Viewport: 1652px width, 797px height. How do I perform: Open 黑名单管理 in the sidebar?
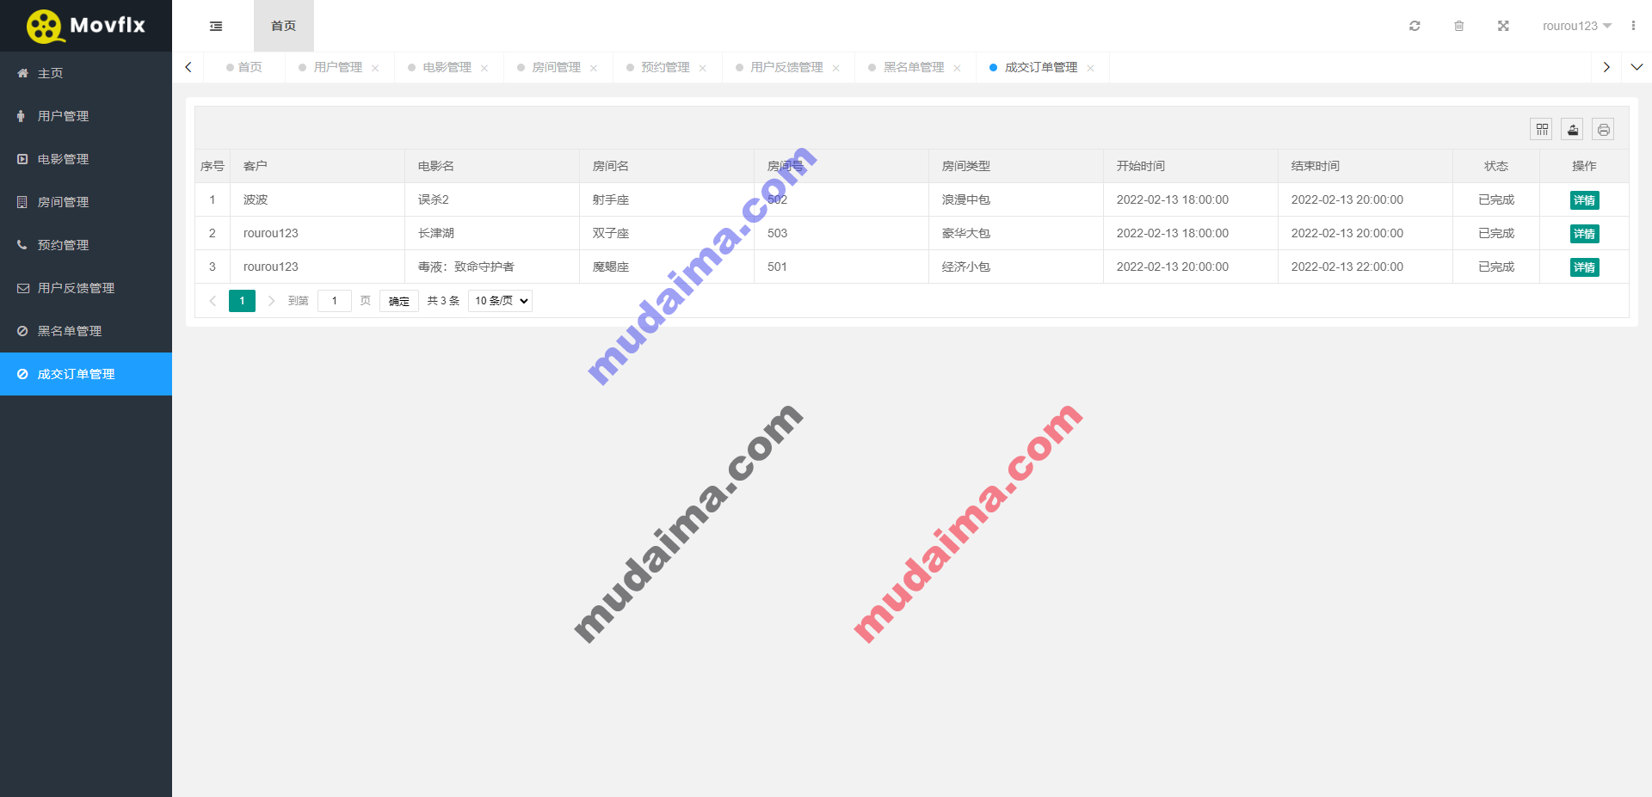(86, 331)
